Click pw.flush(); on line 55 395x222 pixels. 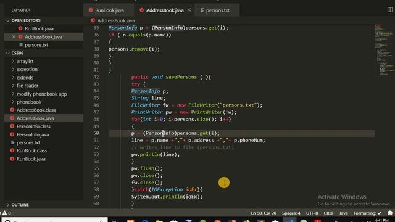point(147,168)
